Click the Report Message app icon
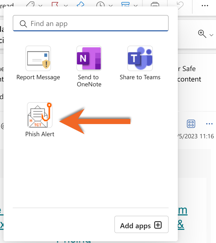Screen dimensions: 216x243 pyautogui.click(x=38, y=58)
